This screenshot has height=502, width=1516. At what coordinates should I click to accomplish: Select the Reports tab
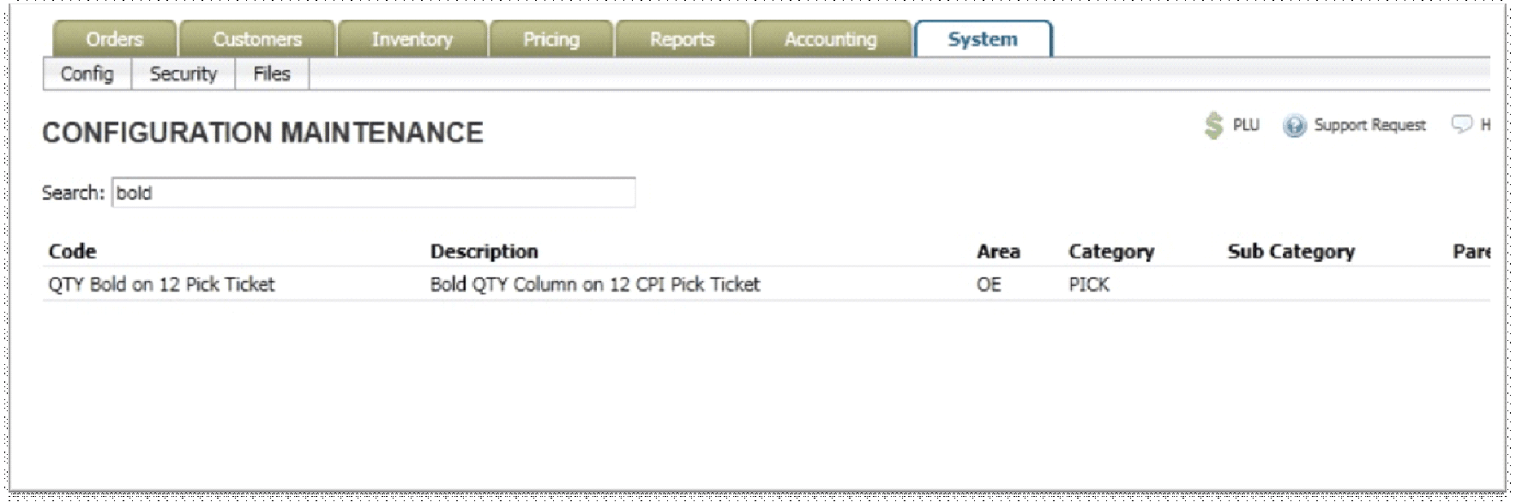[x=682, y=39]
